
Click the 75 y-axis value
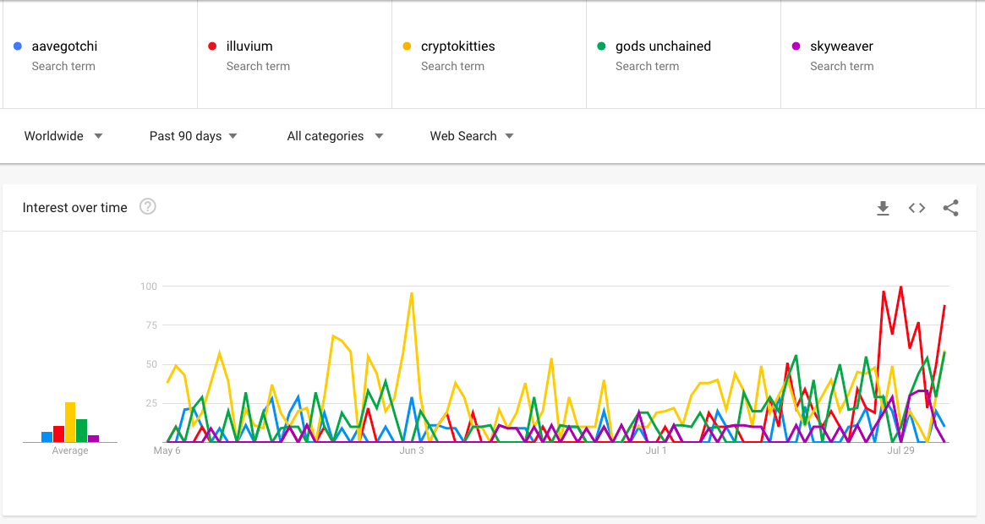pos(151,325)
